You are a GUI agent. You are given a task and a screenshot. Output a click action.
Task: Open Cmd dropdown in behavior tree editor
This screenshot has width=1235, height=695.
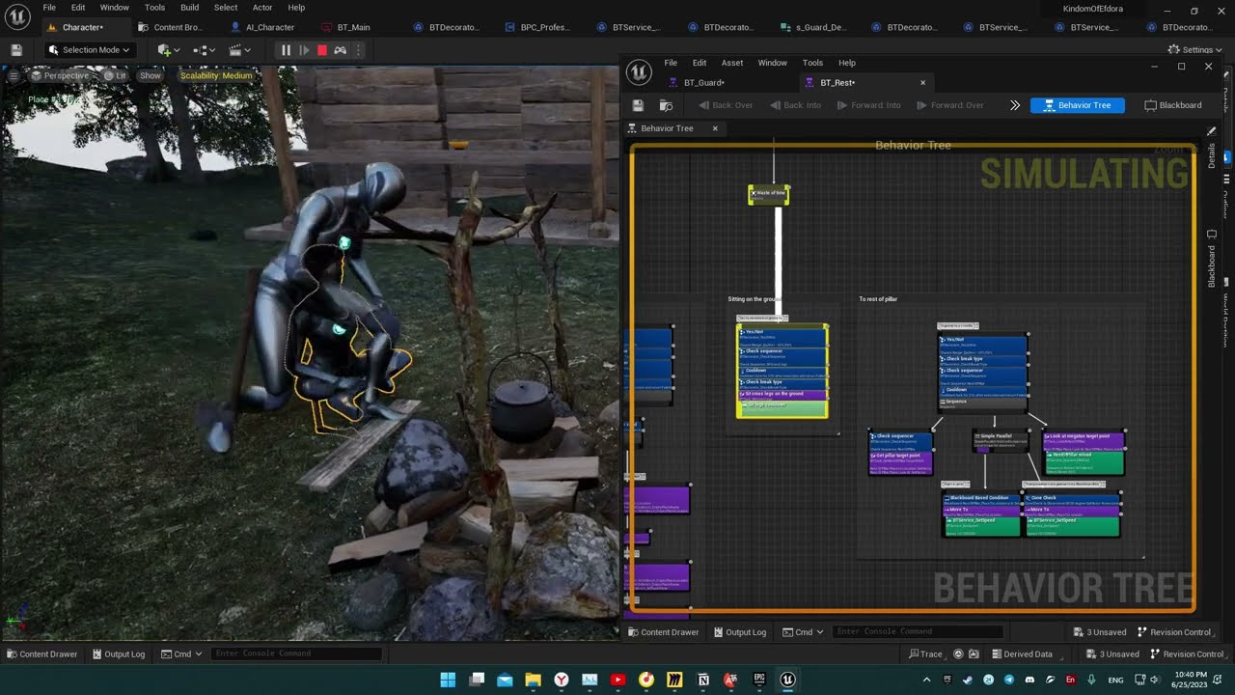803,632
